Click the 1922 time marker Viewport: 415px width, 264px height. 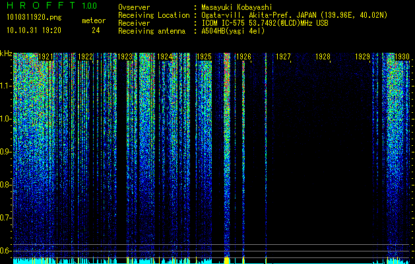coord(86,57)
